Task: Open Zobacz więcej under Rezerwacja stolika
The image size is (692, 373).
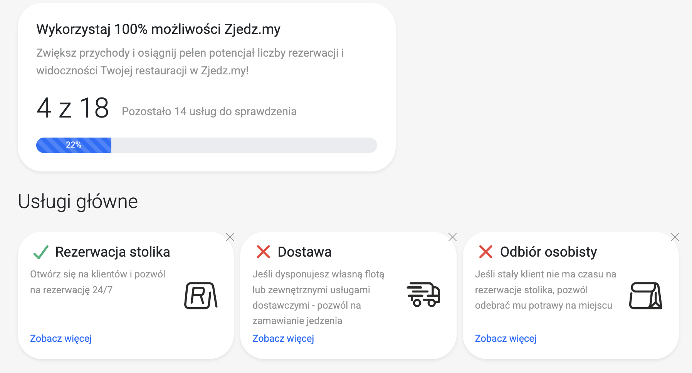Action: (61, 338)
